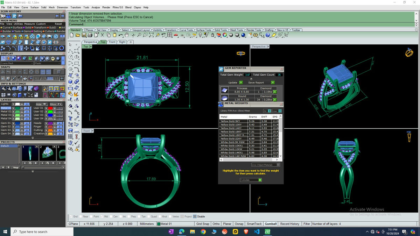Click the User 01 red color swatch
Image resolution: width=420 pixels, height=236 pixels.
coord(50,108)
